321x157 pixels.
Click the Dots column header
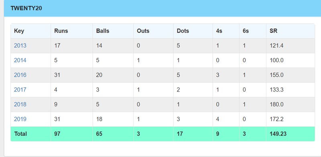[x=183, y=31]
